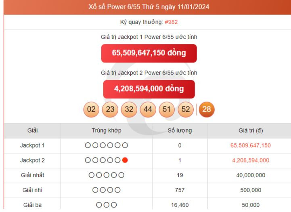Click the 65,509,647,150 đồng Jackpot 1 banner

pyautogui.click(x=149, y=53)
